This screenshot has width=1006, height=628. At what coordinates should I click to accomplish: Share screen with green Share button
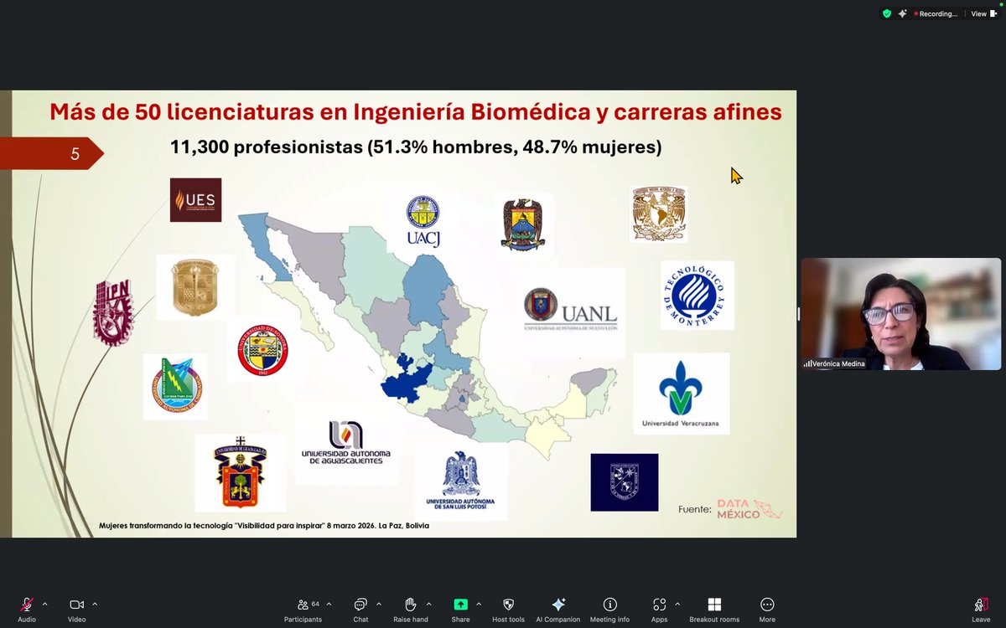pyautogui.click(x=460, y=609)
